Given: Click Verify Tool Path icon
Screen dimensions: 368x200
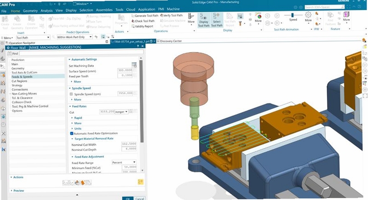Looking at the screenshot, I should (x=162, y=15).
